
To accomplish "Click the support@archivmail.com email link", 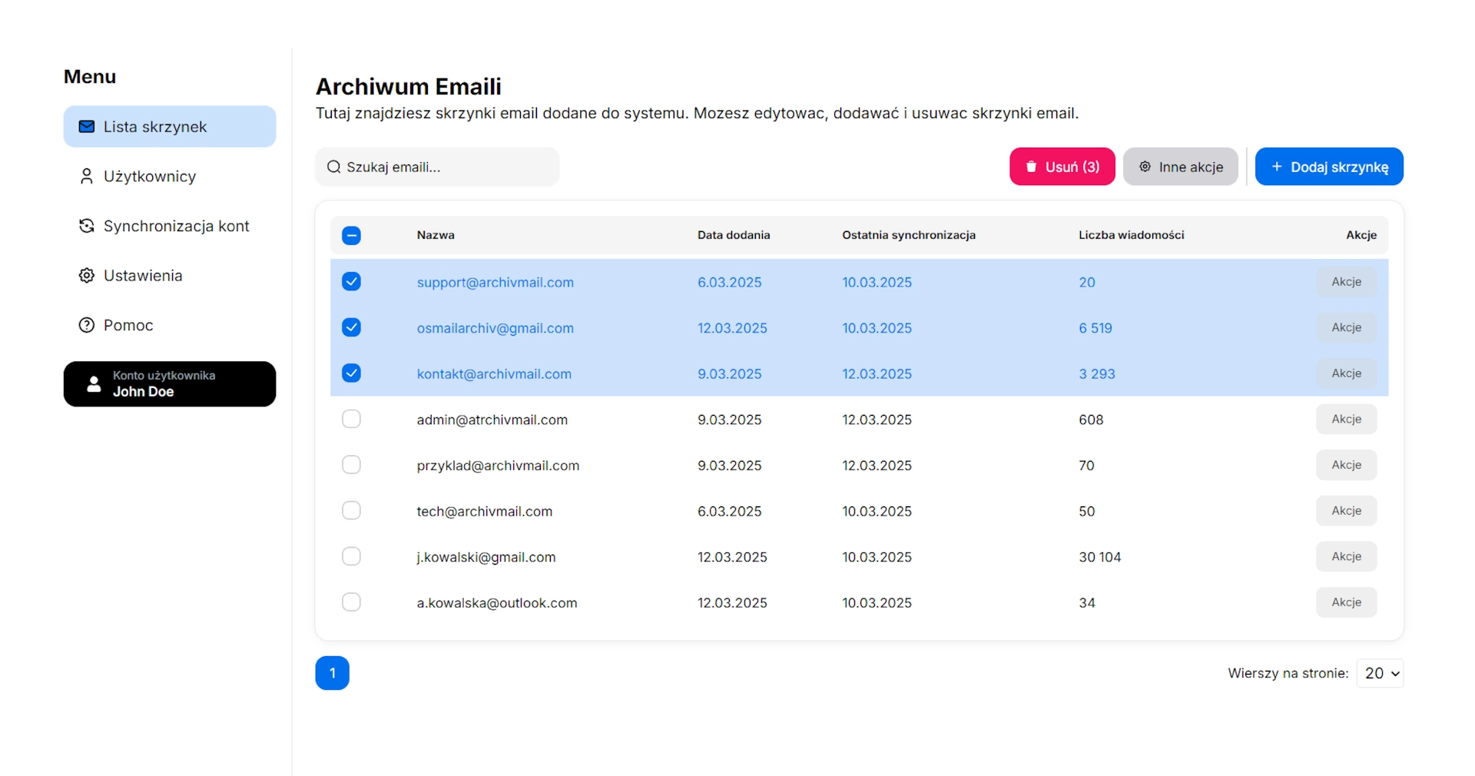I will pyautogui.click(x=496, y=282).
